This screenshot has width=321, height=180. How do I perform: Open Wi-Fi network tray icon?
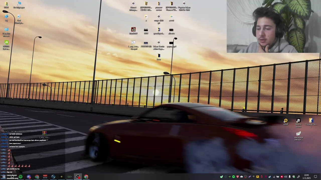(x=274, y=177)
